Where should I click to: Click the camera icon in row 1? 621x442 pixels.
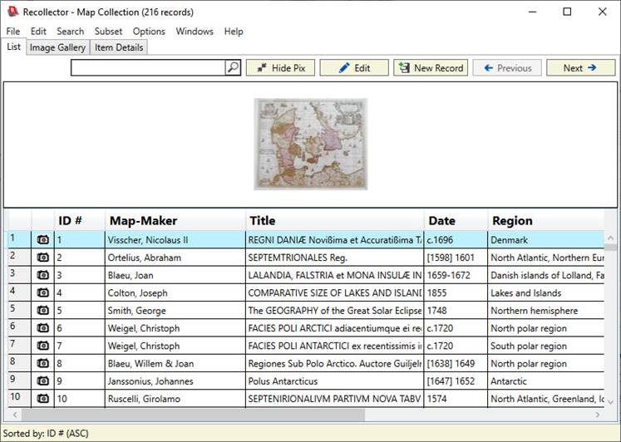point(42,239)
